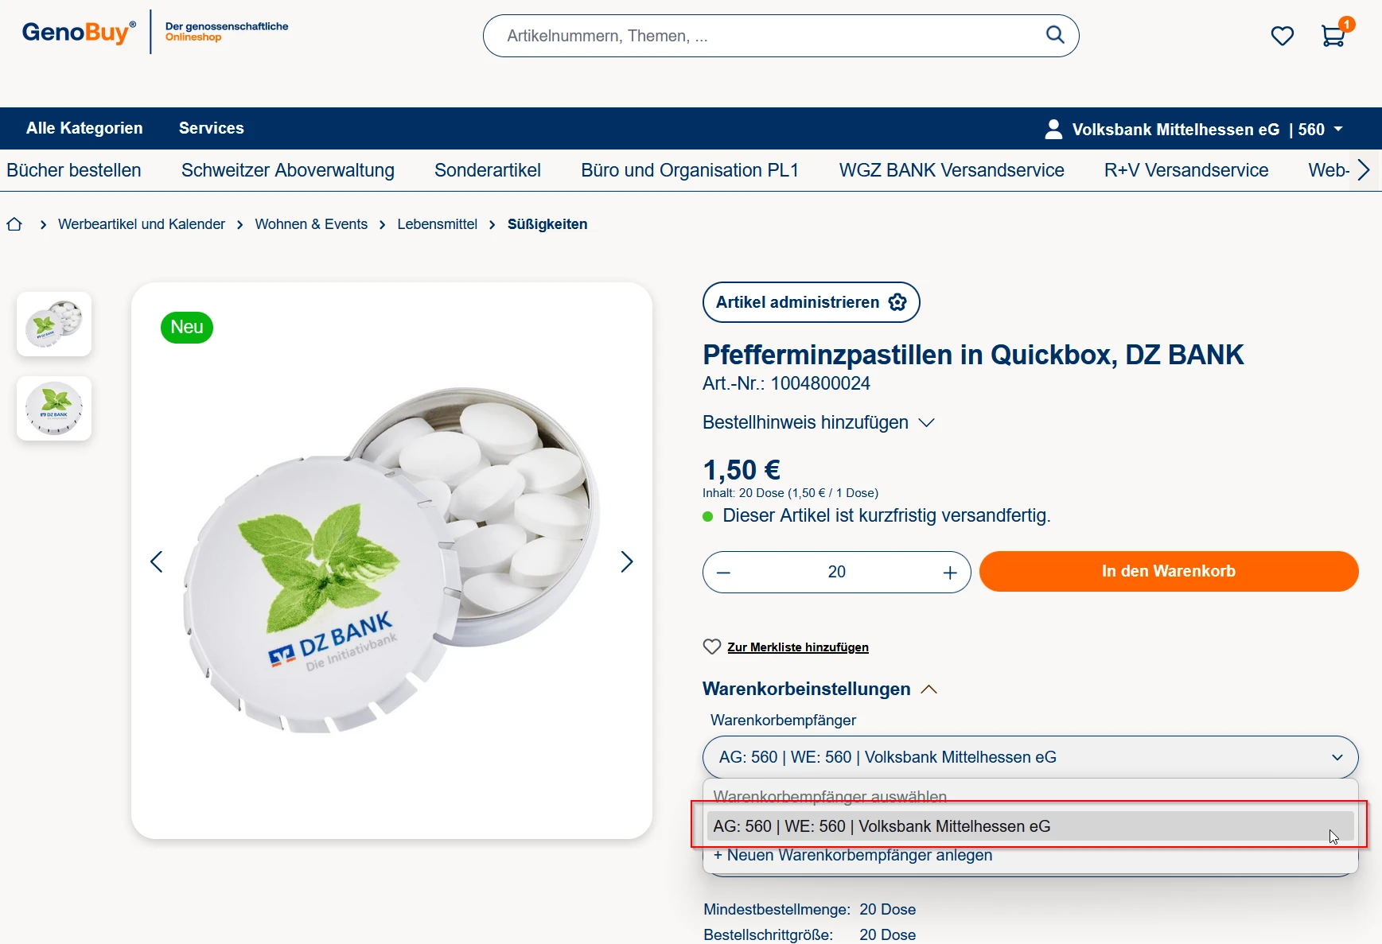This screenshot has width=1382, height=944.
Task: Open Alle Kategorien menu
Action: [84, 128]
